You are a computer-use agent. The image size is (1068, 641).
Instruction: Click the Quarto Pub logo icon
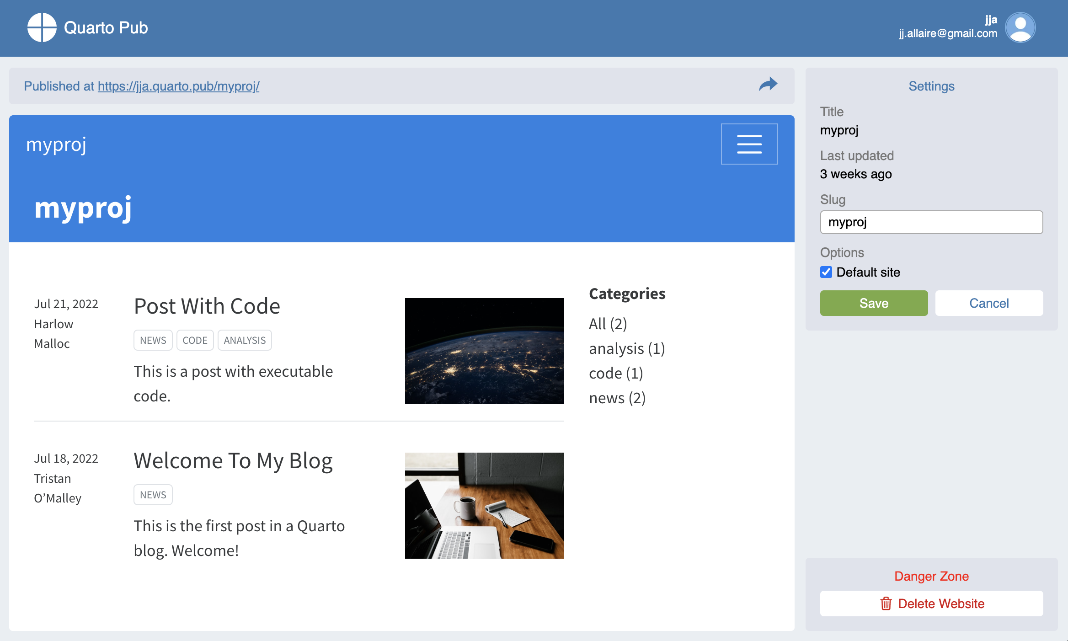point(42,27)
